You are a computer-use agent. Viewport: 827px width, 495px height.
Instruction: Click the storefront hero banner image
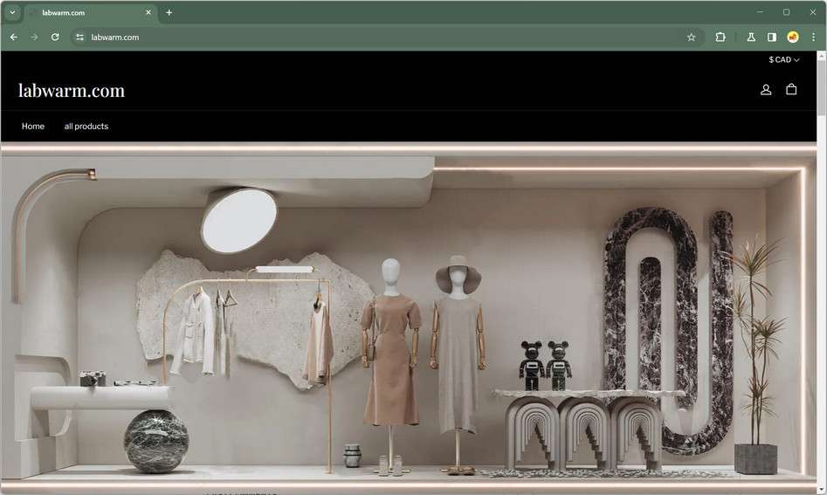click(x=409, y=318)
